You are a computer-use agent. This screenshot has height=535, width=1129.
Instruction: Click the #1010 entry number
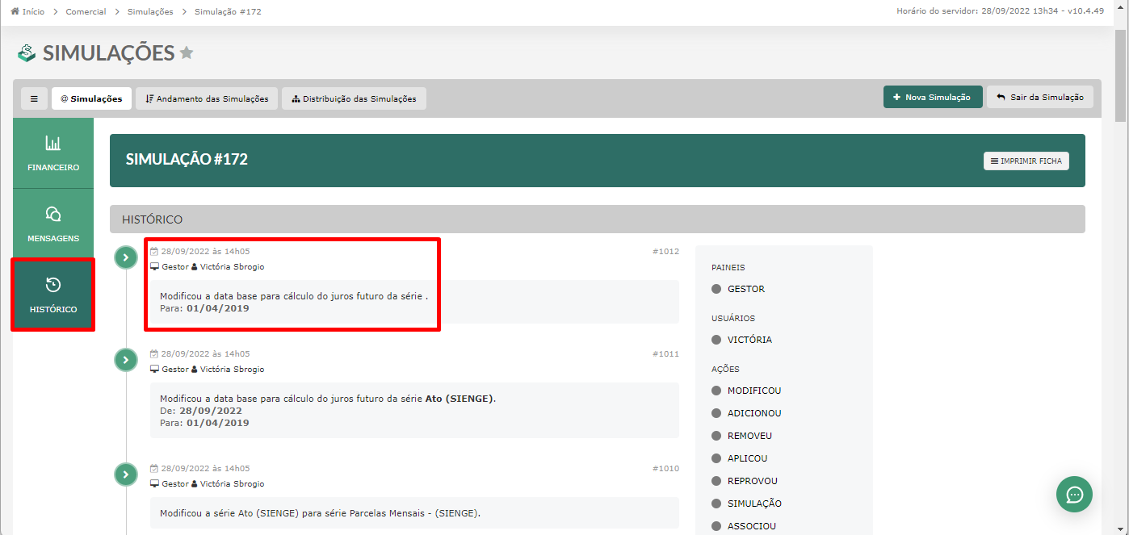pos(665,469)
